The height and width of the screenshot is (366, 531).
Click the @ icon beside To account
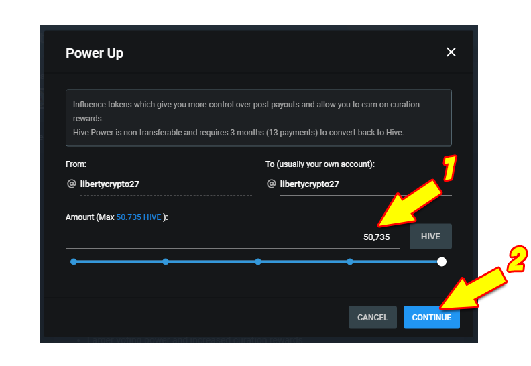pyautogui.click(x=272, y=184)
